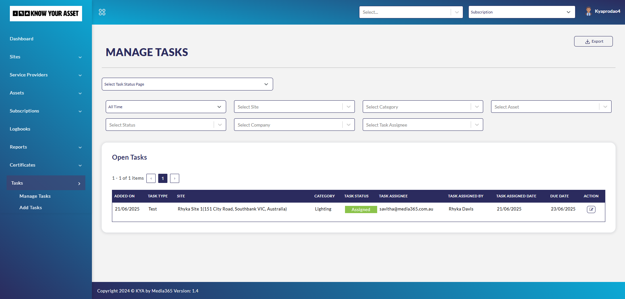Click the Know Your Asset logo
Viewport: 625px width, 299px height.
tap(46, 13)
